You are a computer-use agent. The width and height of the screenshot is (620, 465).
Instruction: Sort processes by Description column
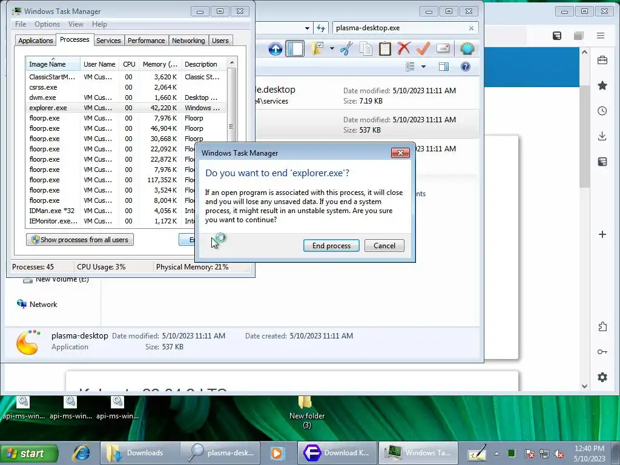203,64
